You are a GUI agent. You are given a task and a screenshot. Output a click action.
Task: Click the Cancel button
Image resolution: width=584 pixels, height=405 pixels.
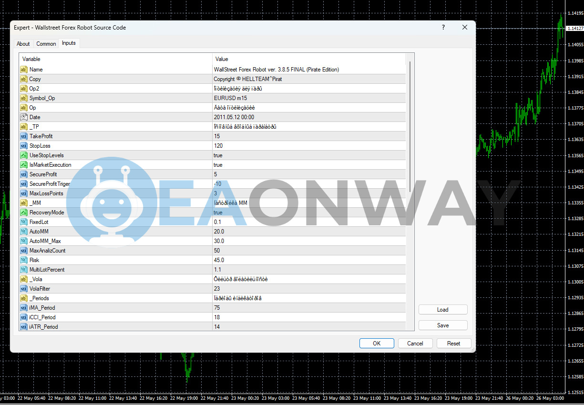[415, 344]
